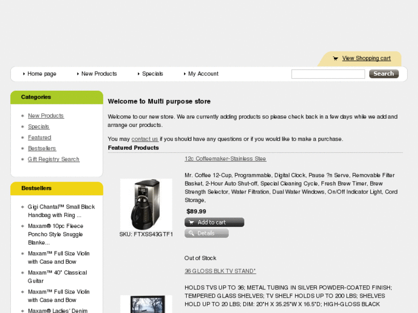Image resolution: width=418 pixels, height=313 pixels.
Task: Open New Products link in Categories sidebar
Action: [x=46, y=116]
